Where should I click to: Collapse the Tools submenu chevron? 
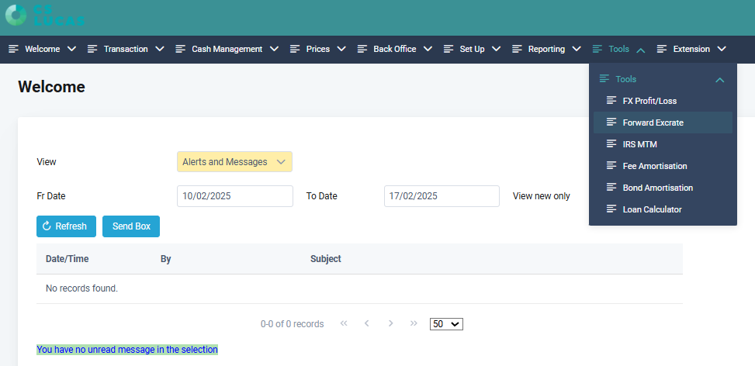tap(719, 79)
